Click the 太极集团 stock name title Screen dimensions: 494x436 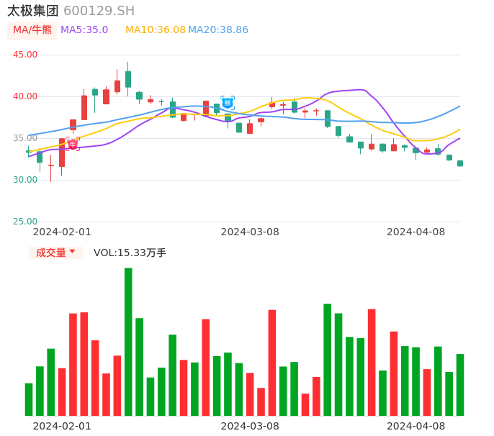33,11
